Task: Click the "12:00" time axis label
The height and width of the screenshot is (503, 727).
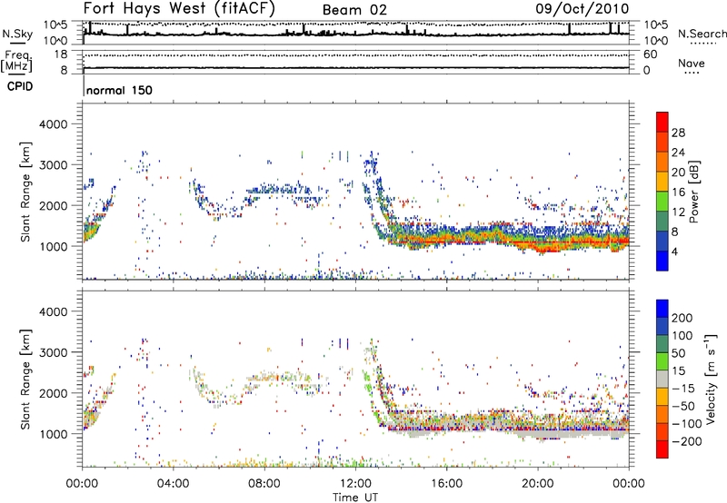Action: click(355, 484)
